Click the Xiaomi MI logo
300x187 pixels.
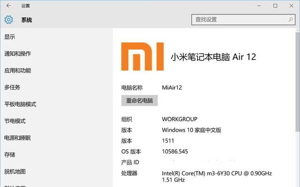tap(142, 57)
